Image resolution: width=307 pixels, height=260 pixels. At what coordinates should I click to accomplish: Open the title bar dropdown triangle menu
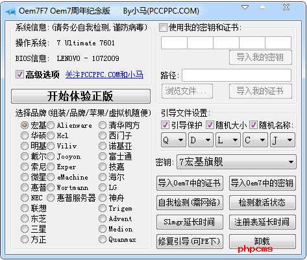pos(245,8)
